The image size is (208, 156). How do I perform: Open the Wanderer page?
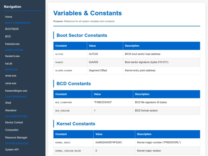(x=11, y=111)
